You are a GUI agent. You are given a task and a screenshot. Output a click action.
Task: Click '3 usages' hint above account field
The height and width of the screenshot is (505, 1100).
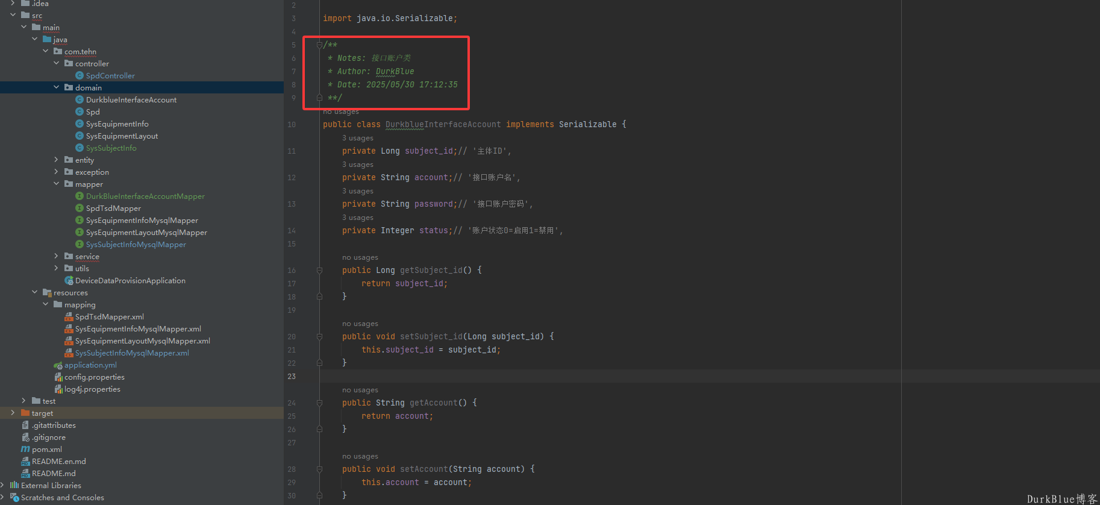(x=358, y=165)
